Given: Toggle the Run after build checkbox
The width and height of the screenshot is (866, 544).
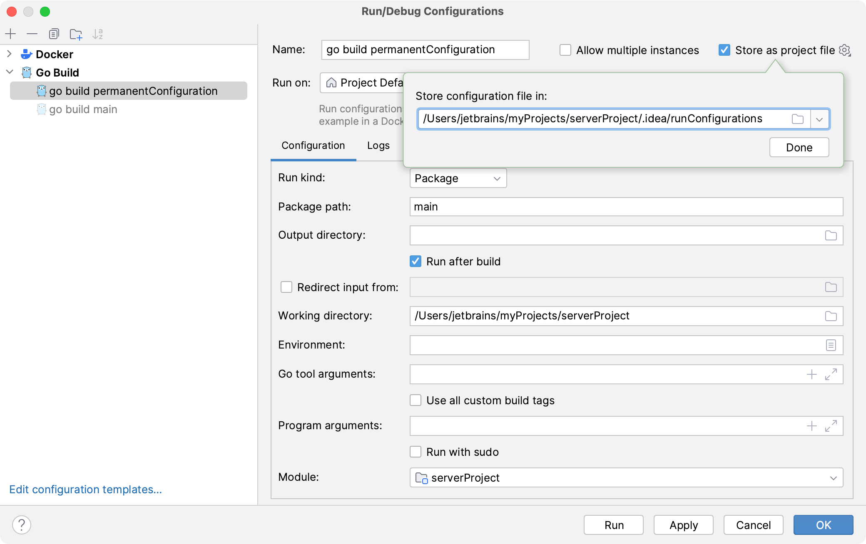Looking at the screenshot, I should click(415, 261).
